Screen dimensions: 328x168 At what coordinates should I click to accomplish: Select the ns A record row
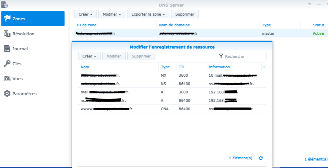pyautogui.click(x=172, y=100)
